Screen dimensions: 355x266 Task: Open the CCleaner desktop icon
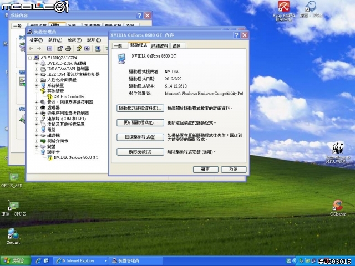[x=338, y=208]
